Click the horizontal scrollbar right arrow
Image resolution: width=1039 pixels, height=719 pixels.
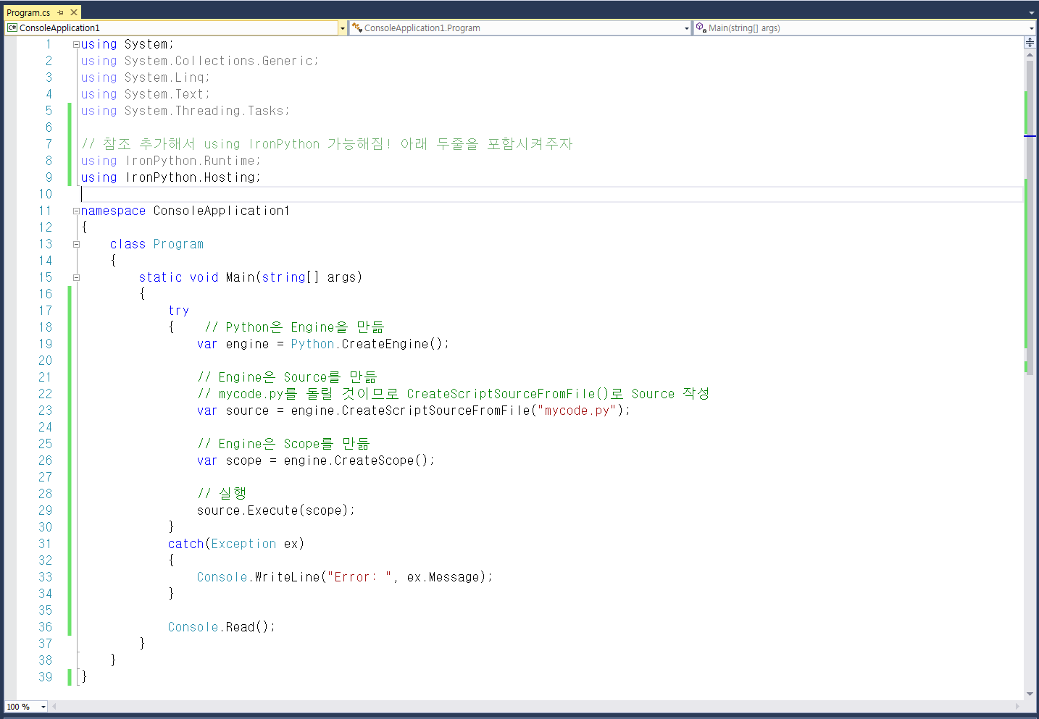pos(1017,707)
